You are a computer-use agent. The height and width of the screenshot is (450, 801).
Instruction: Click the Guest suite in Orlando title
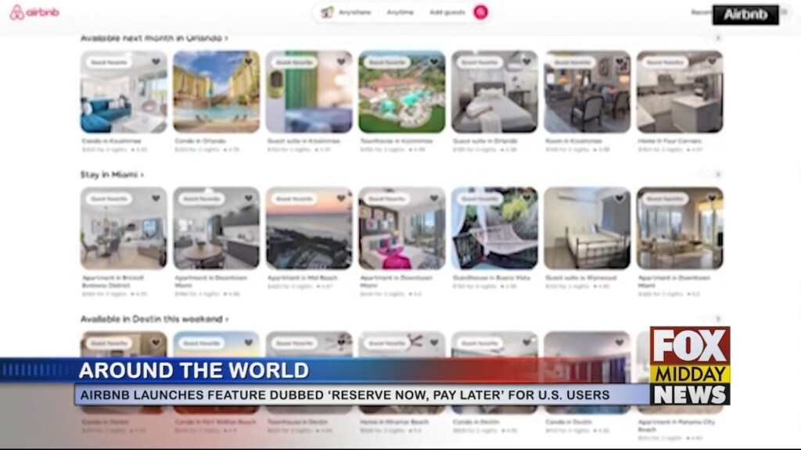coord(485,141)
